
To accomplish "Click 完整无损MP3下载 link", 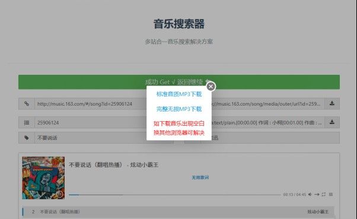I will coord(179,109).
